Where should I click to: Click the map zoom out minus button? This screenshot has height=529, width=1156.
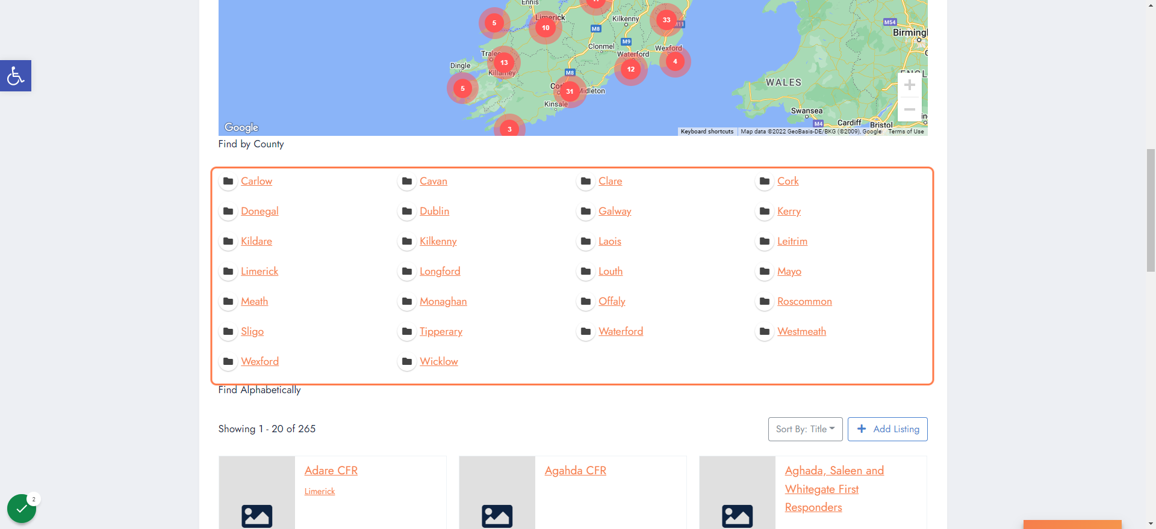click(x=910, y=109)
